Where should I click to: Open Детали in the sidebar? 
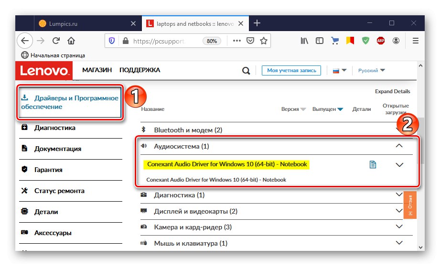[x=46, y=212]
